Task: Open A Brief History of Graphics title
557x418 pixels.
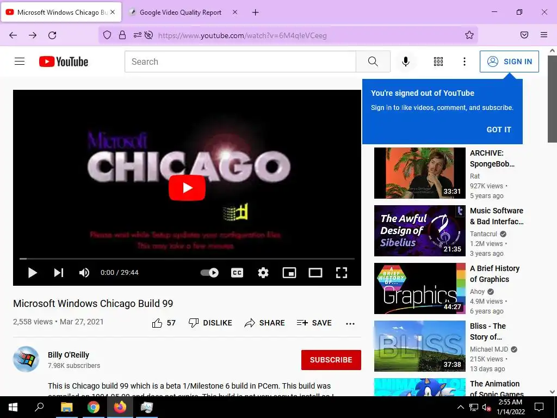Action: coord(494,274)
